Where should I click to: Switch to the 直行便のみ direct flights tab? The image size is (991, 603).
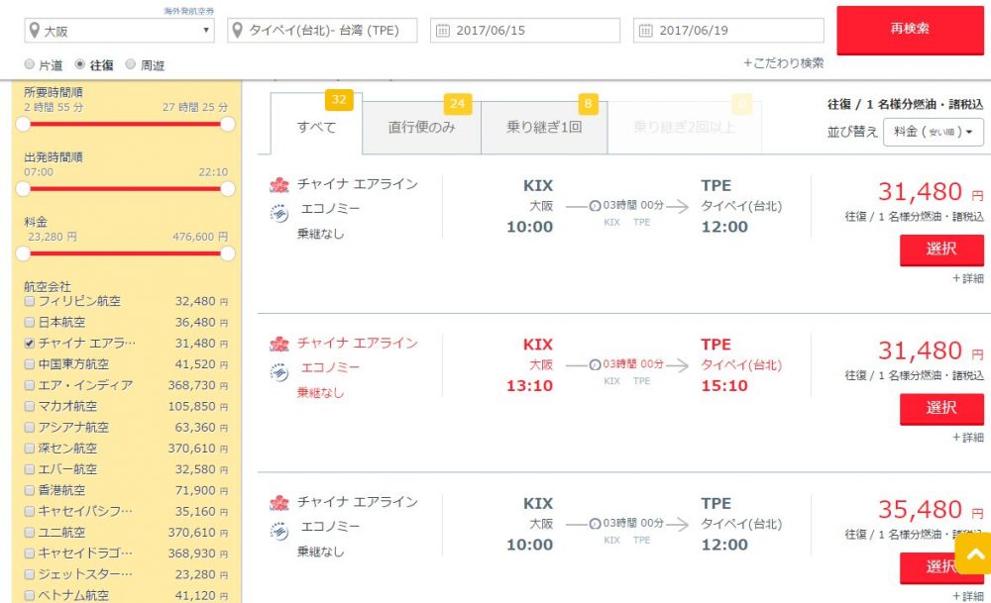click(421, 127)
